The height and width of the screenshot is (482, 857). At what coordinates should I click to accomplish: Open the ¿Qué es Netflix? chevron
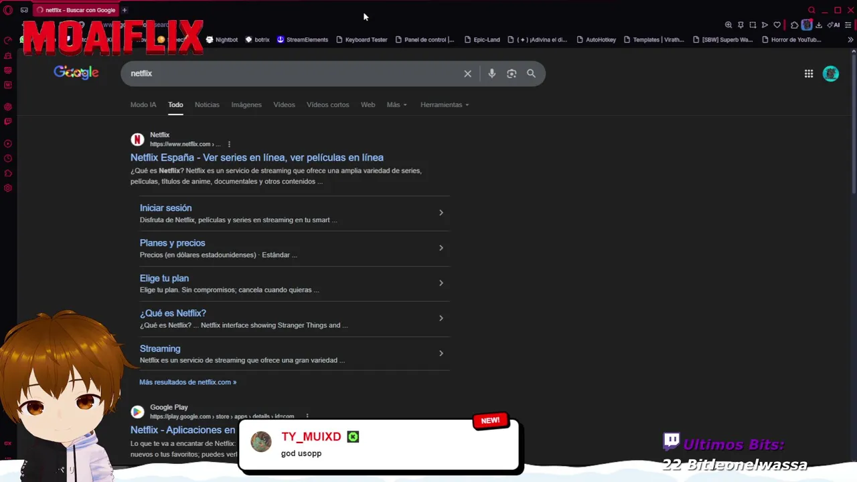click(441, 318)
